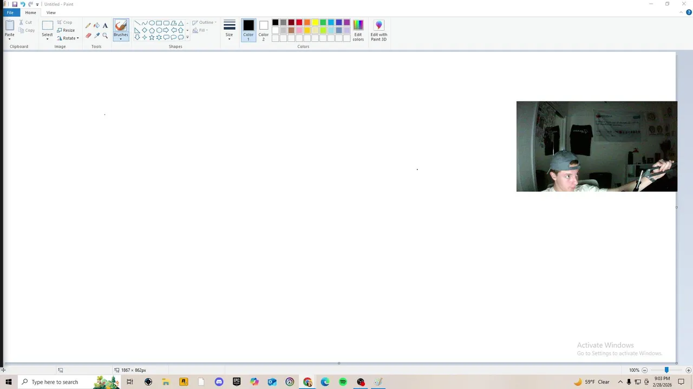
Task: Open Edit with Paint 3D
Action: (x=378, y=31)
